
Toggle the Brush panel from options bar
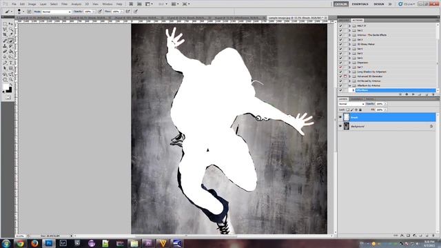[x=29, y=12]
